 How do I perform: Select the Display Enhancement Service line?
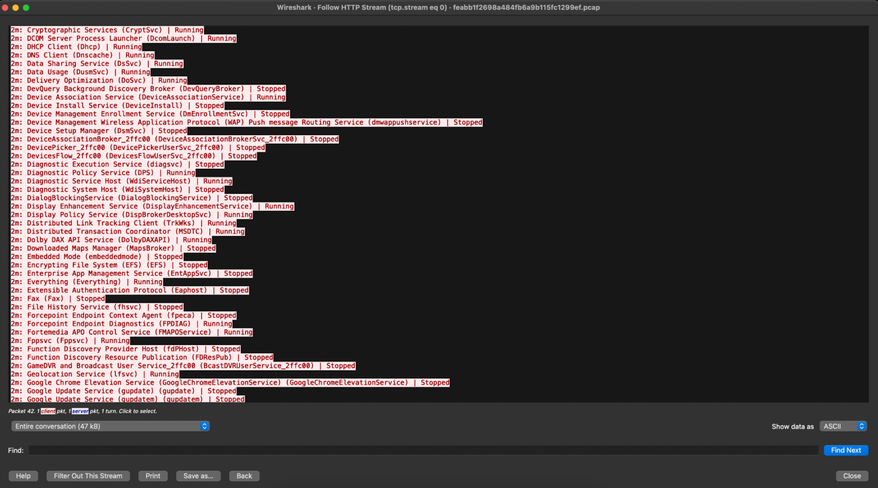153,206
